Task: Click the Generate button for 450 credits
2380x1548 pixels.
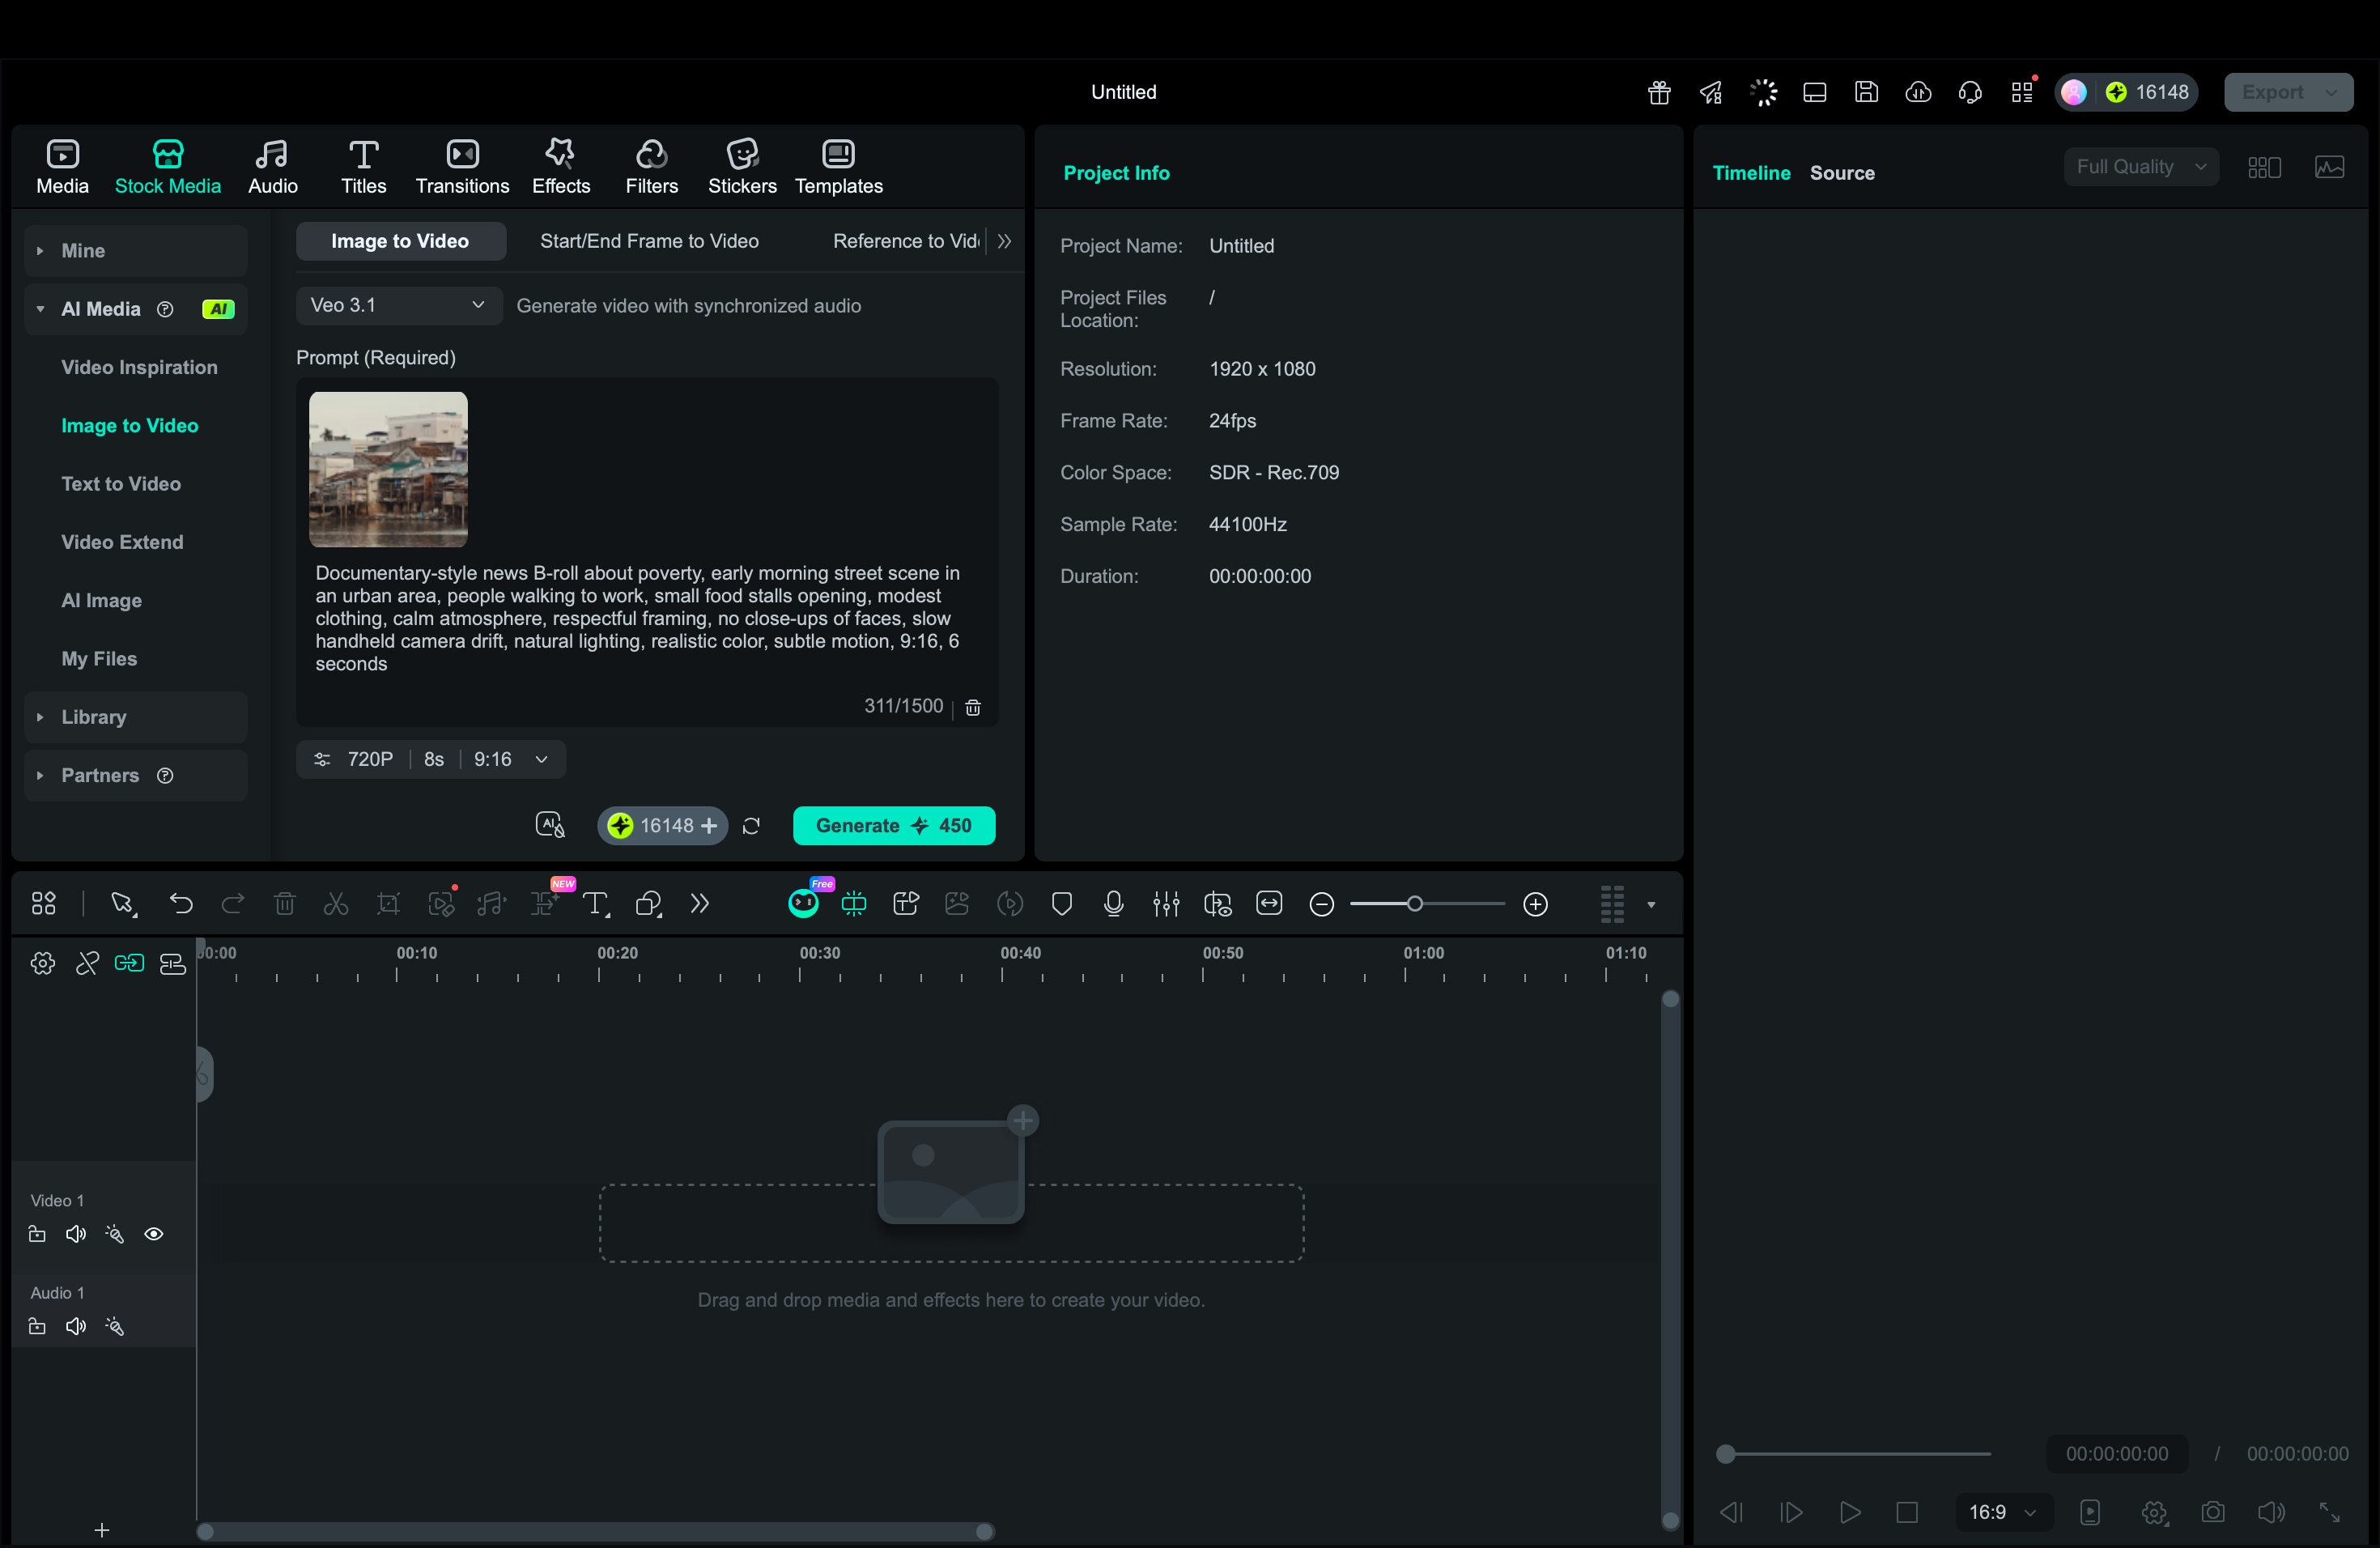Action: 893,825
